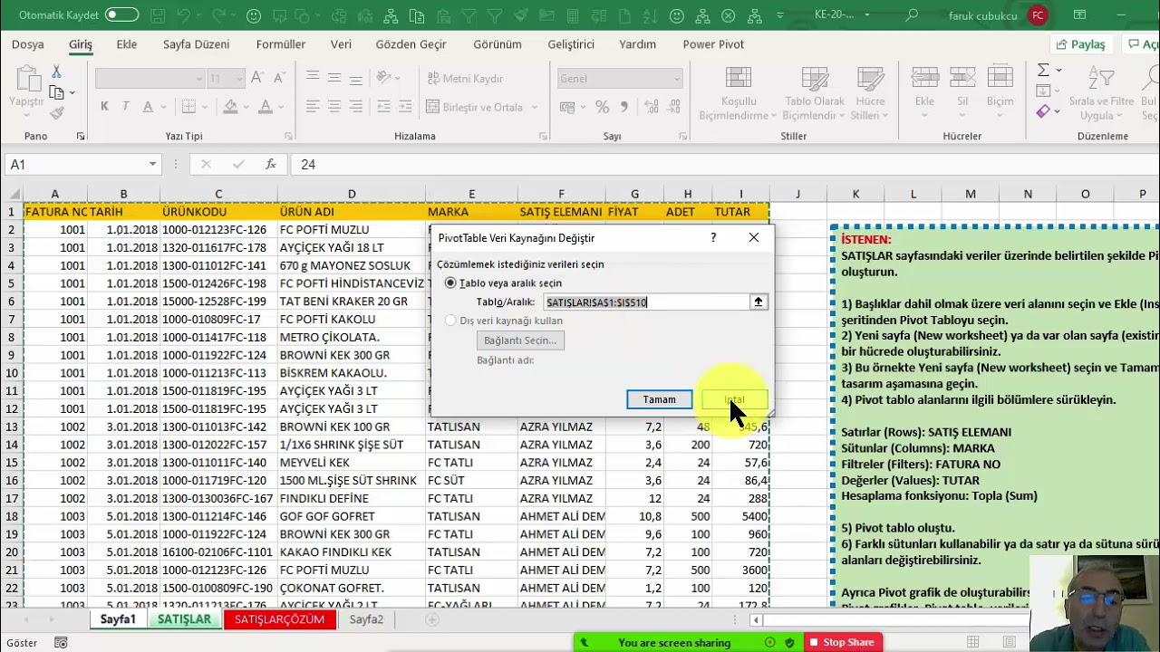Click the search magnifier in title bar
The image size is (1160, 652).
pyautogui.click(x=912, y=15)
